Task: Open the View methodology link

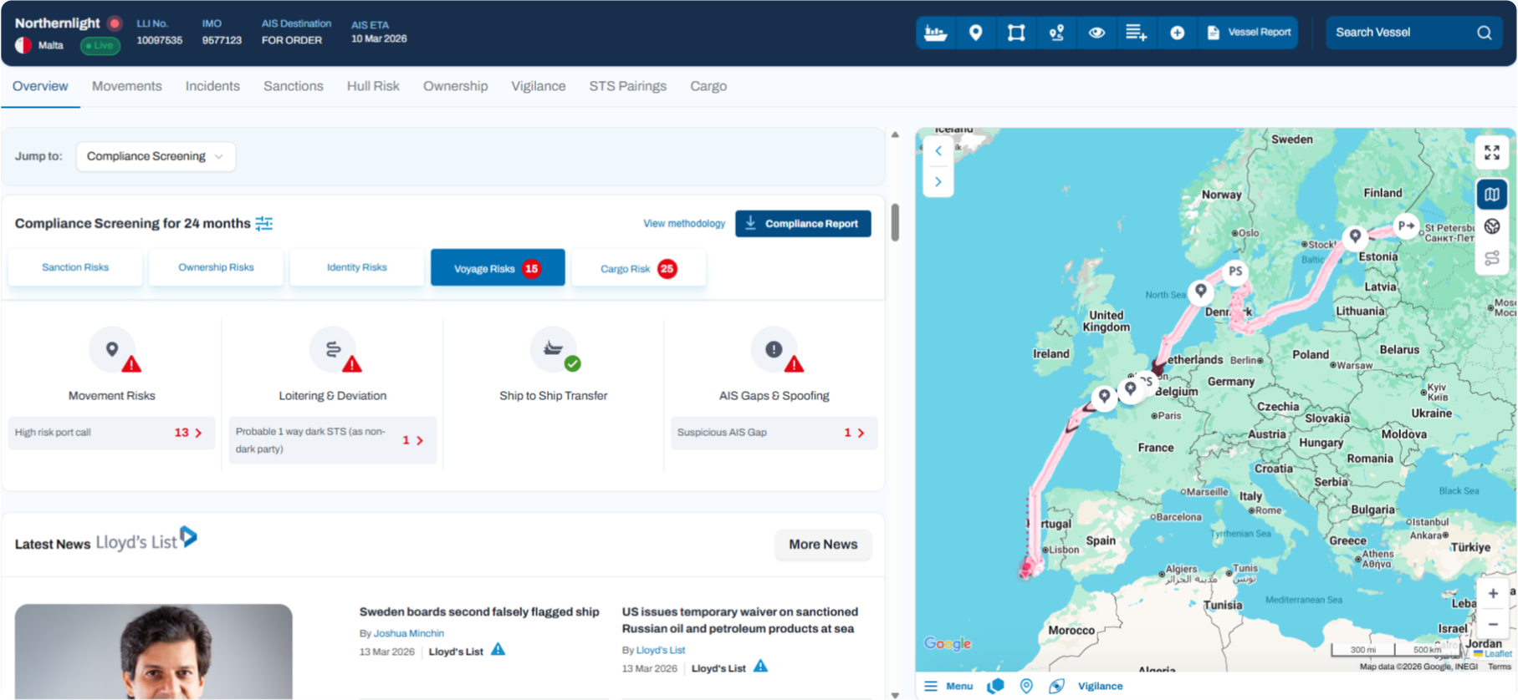Action: (683, 224)
